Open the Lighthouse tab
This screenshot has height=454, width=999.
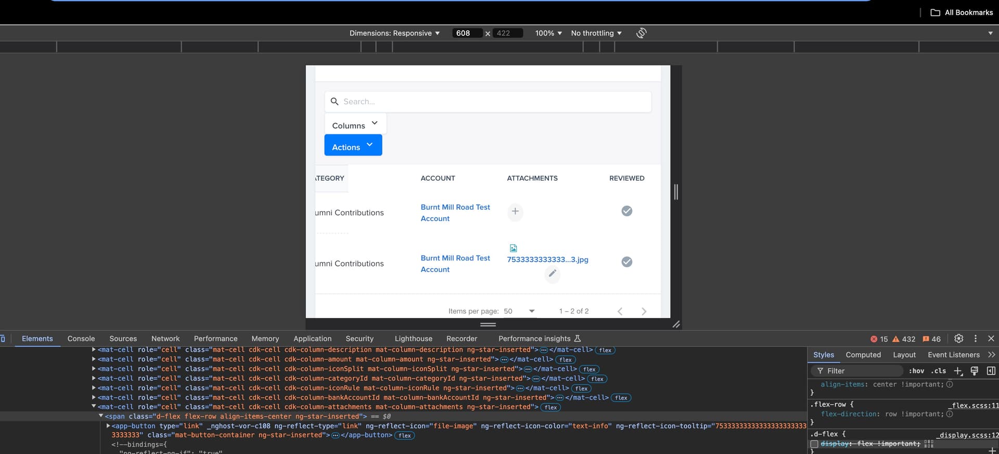pyautogui.click(x=413, y=339)
